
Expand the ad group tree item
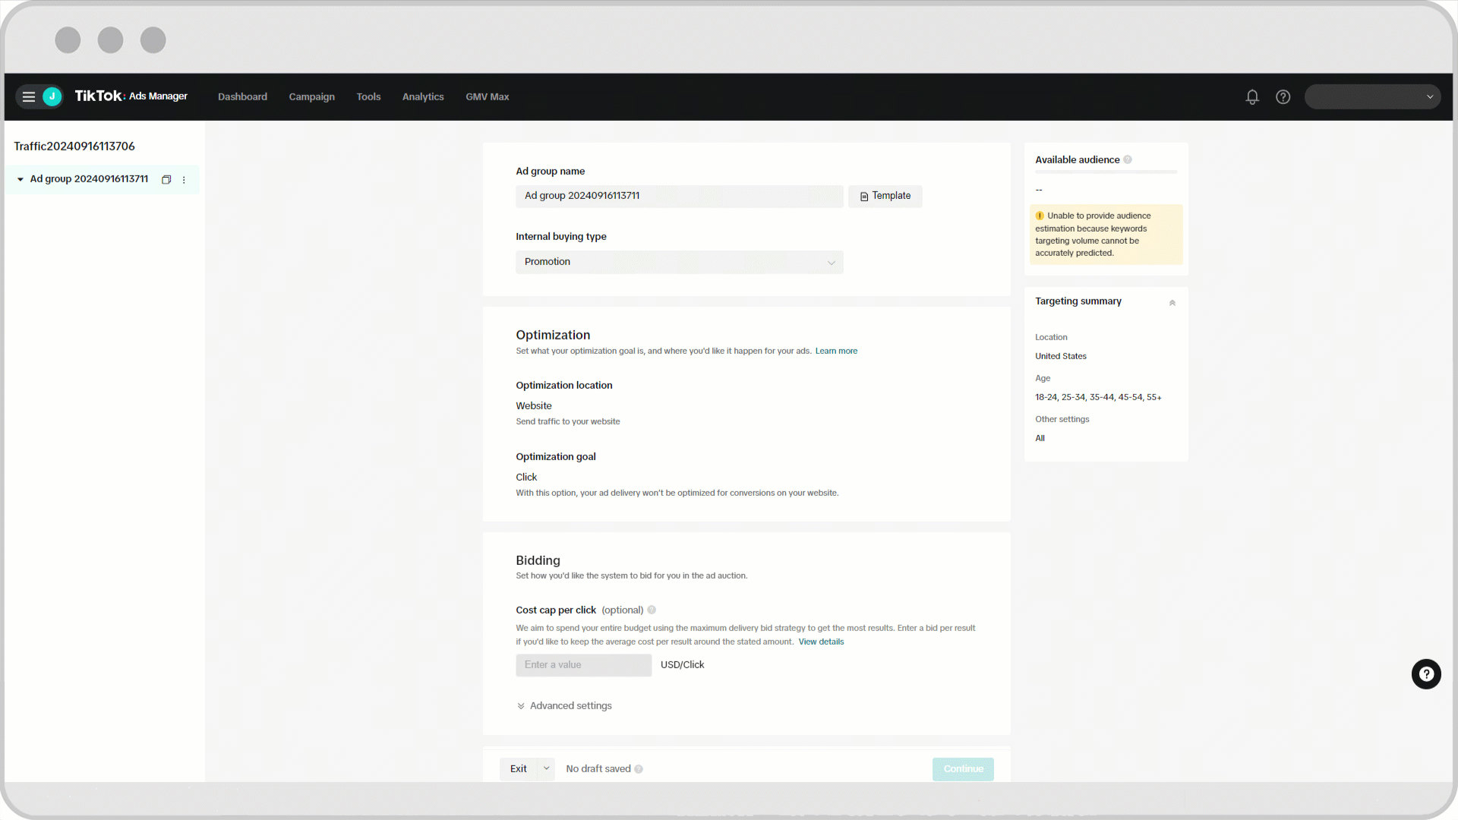click(20, 179)
